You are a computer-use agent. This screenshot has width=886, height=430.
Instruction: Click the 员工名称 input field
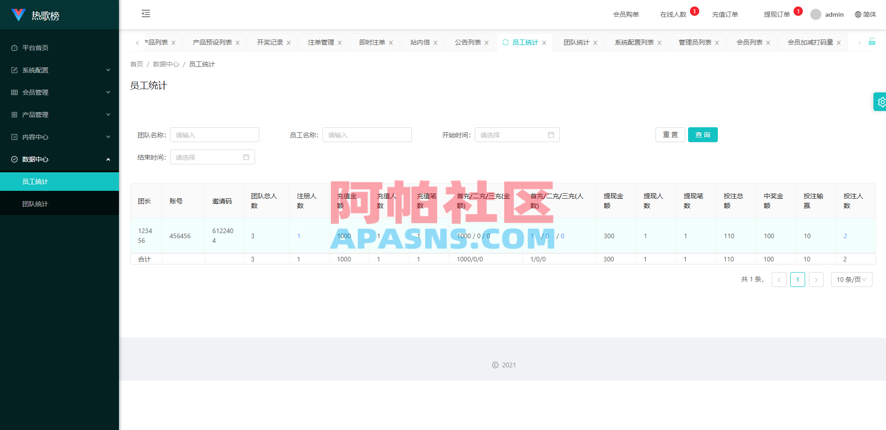point(367,135)
